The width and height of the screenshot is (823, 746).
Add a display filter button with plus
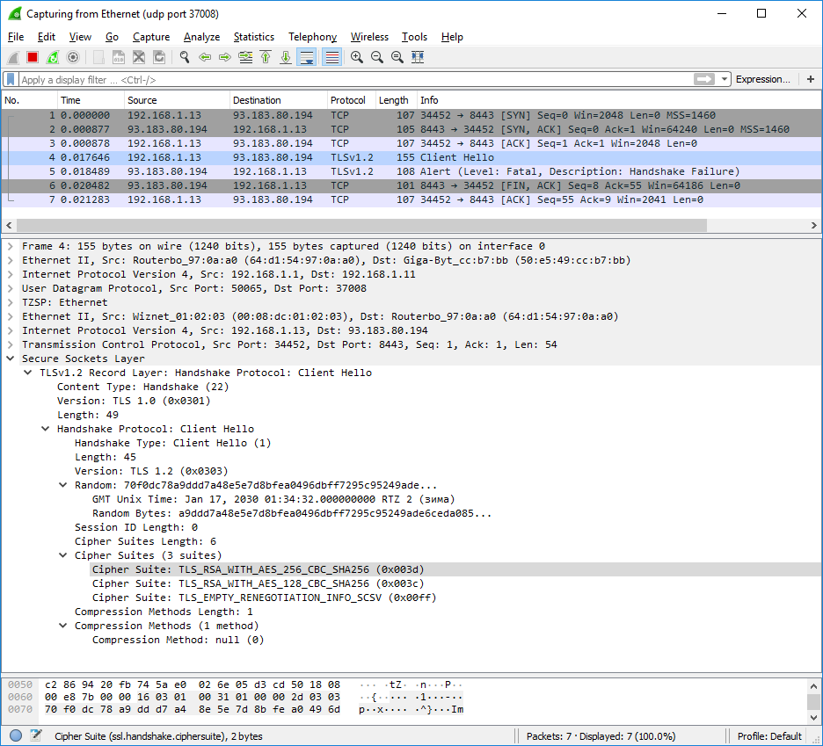click(x=811, y=79)
